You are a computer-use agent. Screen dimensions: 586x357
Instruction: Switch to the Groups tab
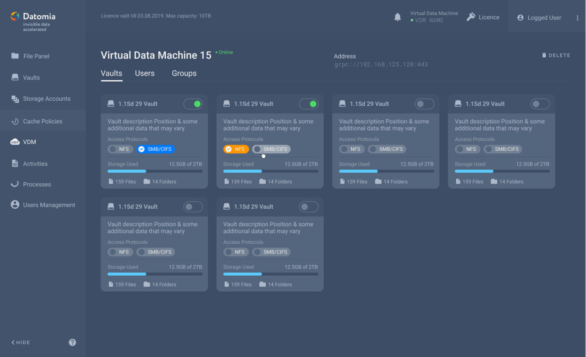pyautogui.click(x=184, y=73)
